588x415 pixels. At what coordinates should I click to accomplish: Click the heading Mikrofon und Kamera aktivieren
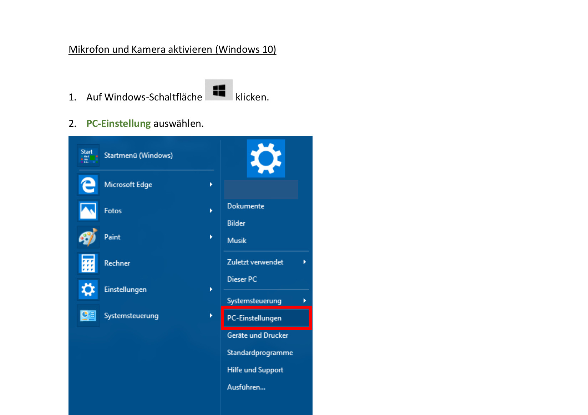click(172, 49)
